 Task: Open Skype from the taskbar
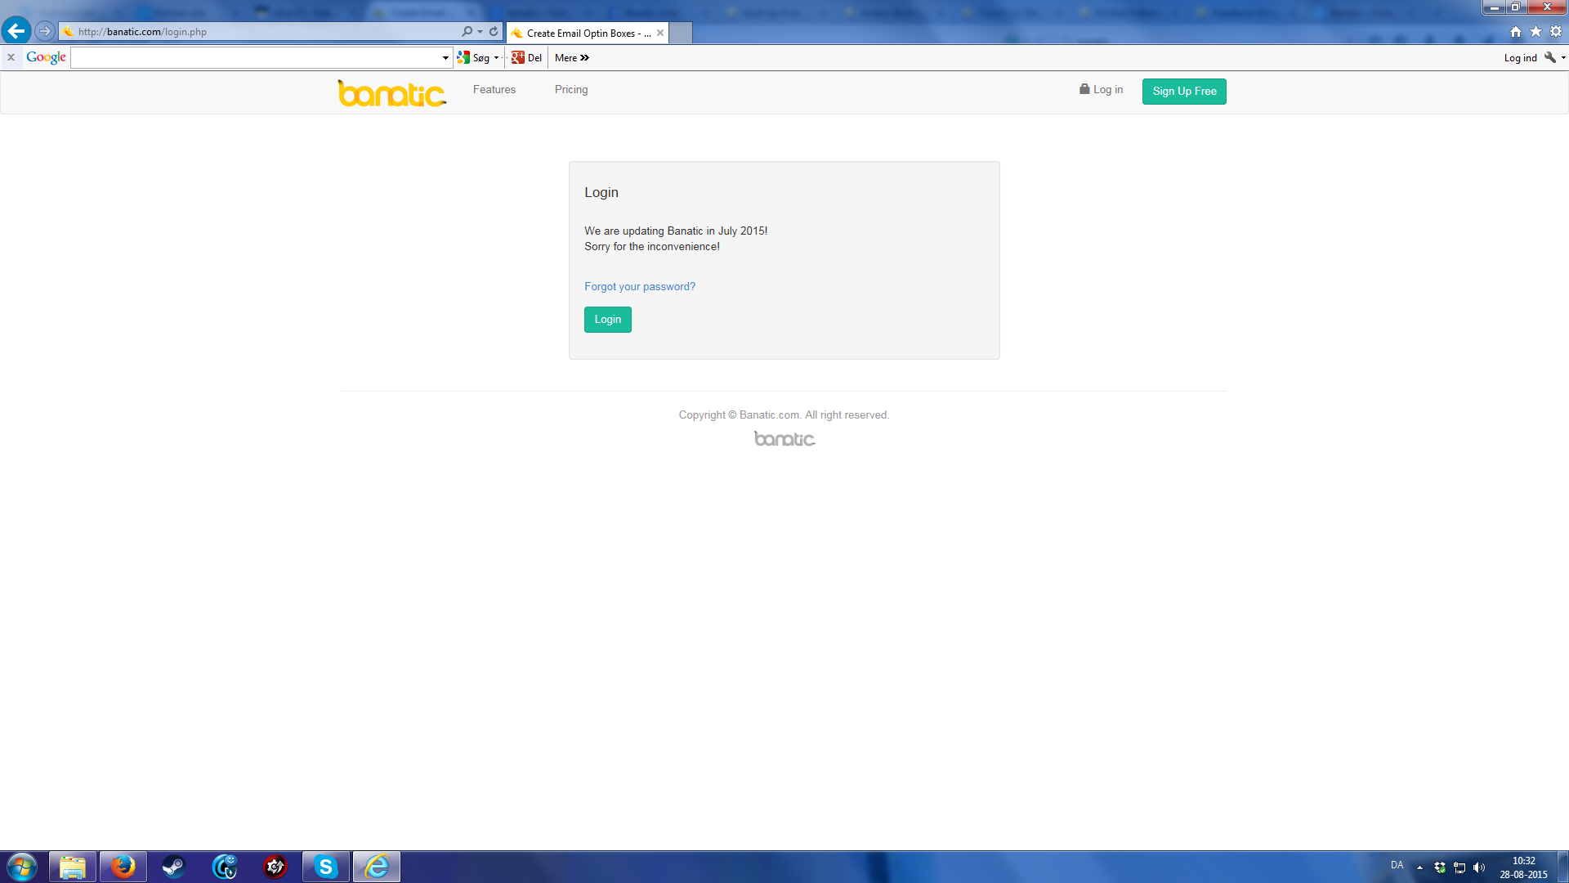point(326,867)
